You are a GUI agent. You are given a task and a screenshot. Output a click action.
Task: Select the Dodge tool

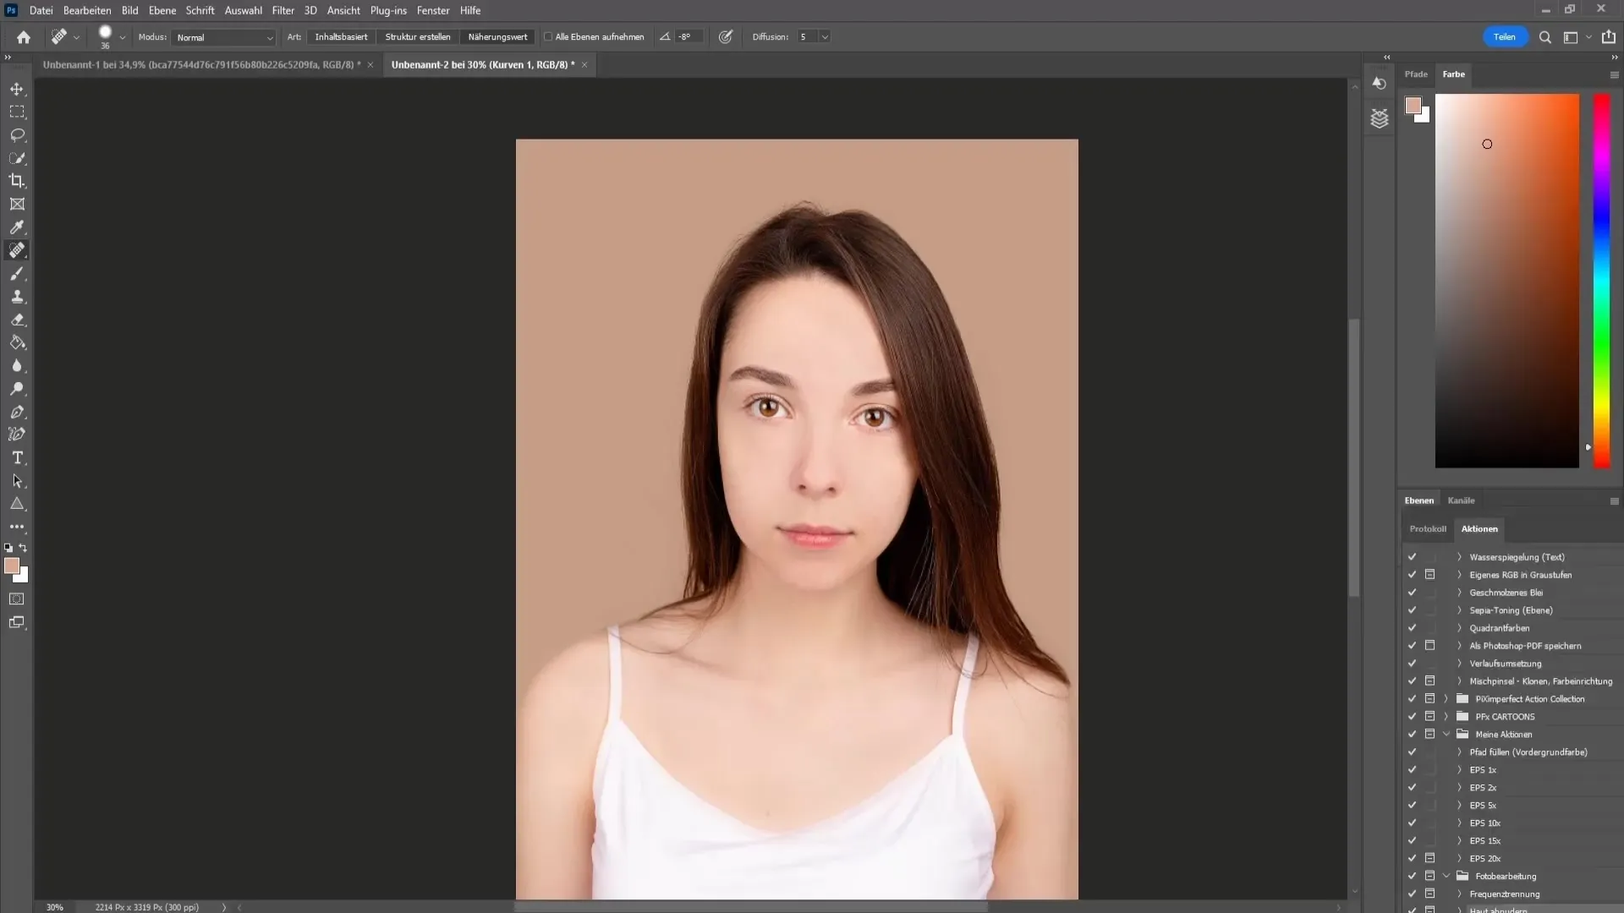[x=18, y=388]
